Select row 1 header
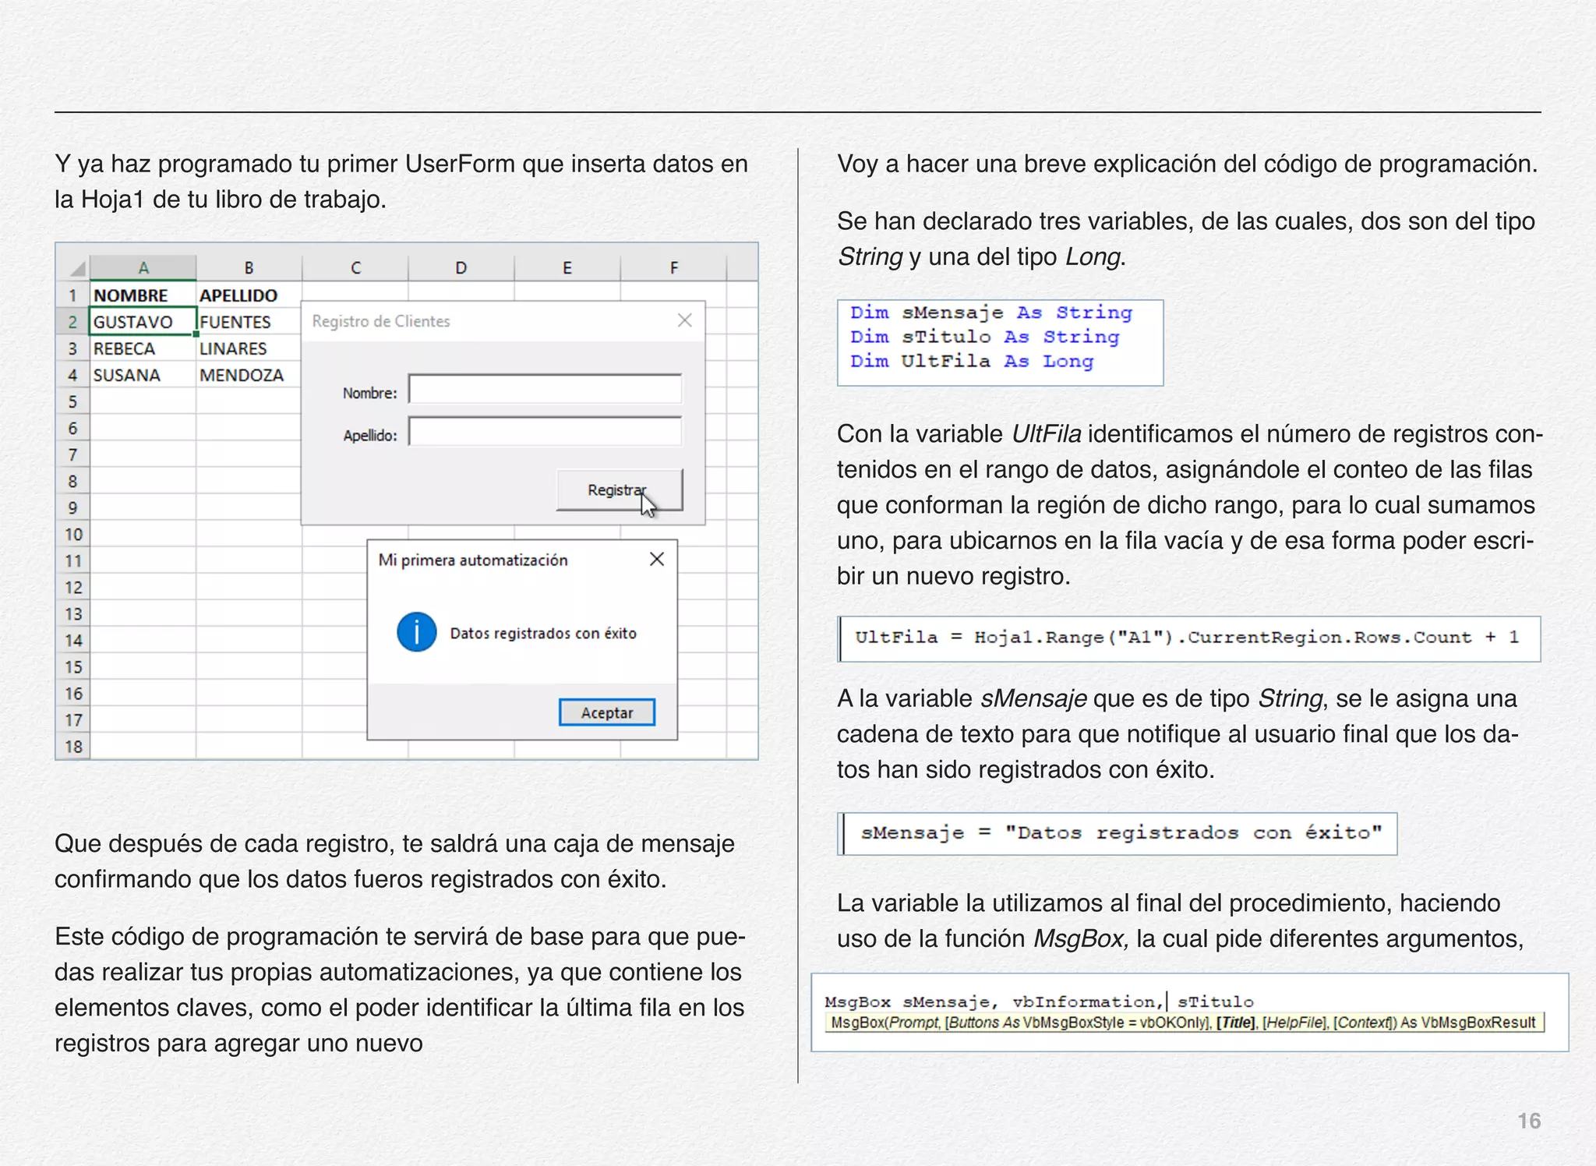 click(73, 295)
